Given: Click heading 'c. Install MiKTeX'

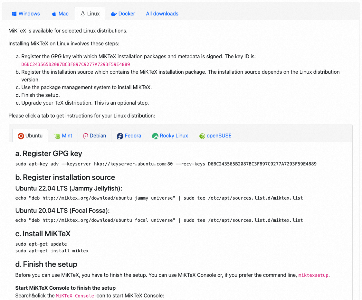Looking at the screenshot, I should tap(43, 234).
